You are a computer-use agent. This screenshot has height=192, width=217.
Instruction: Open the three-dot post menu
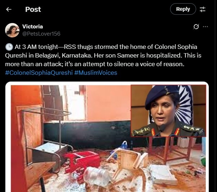point(205,27)
